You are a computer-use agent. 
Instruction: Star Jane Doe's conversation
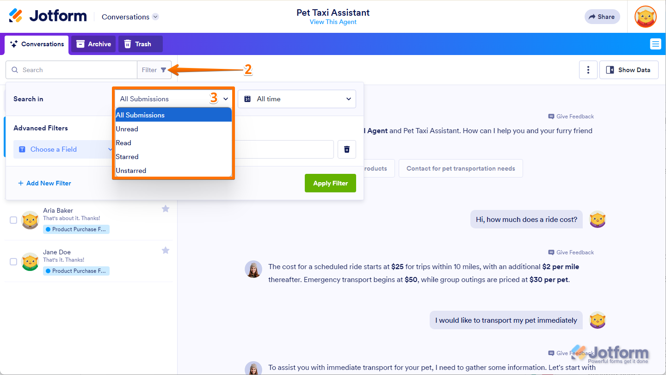pos(166,251)
